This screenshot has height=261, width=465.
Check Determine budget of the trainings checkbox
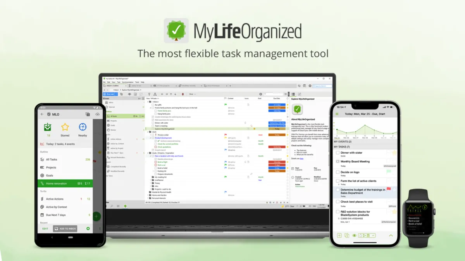(338, 190)
